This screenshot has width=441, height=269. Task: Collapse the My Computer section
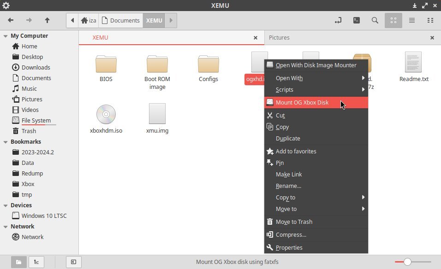[x=6, y=36]
